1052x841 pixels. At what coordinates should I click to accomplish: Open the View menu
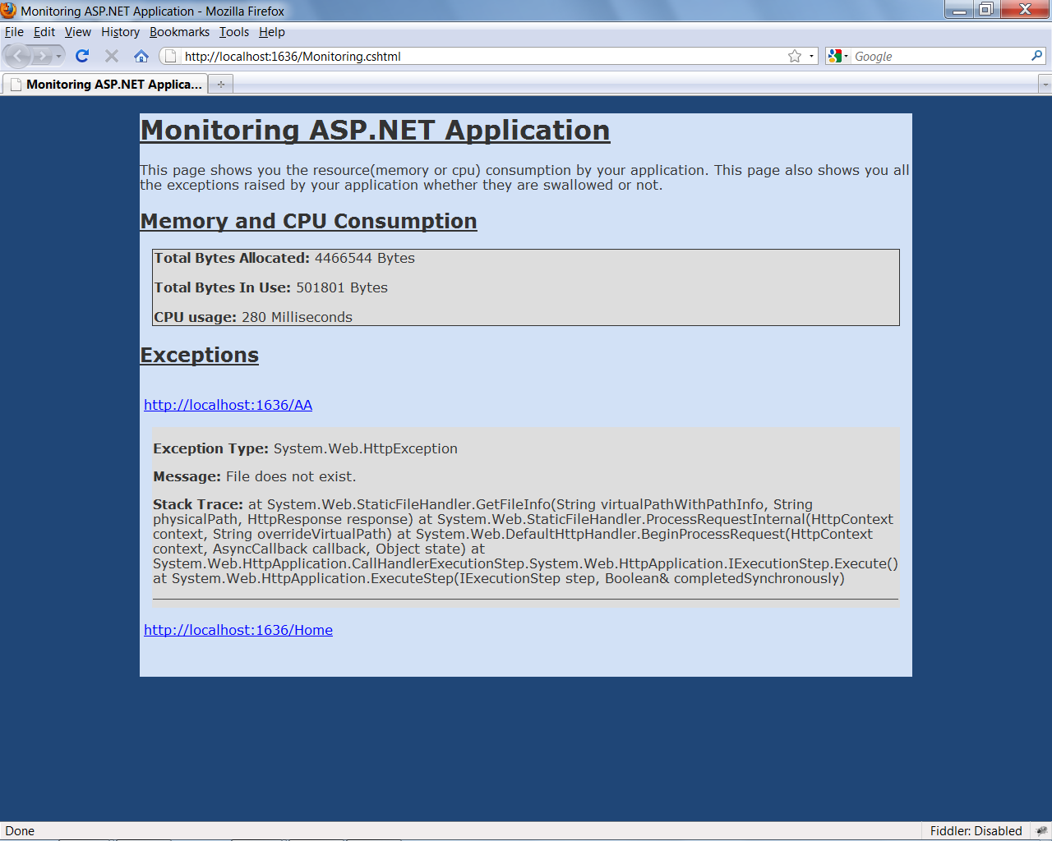pos(78,32)
